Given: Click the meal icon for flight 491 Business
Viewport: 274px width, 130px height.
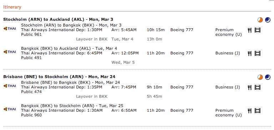Looking at the screenshot, I should (x=250, y=53).
